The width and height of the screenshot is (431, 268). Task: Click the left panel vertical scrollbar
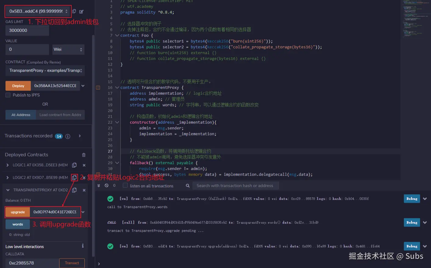pyautogui.click(x=93, y=146)
